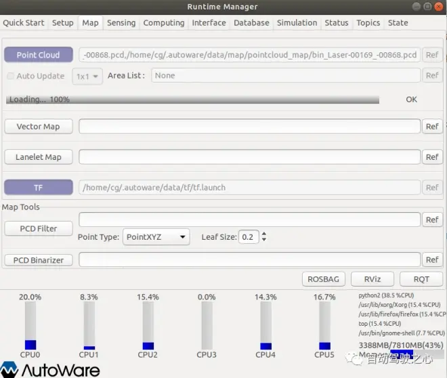The height and width of the screenshot is (378, 447).
Task: Click Ref beside the Area List field
Action: [432, 76]
